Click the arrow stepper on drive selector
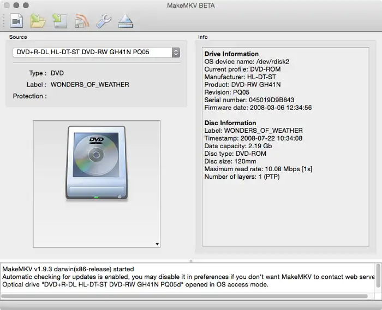Viewport: 382px width, 310px height. [176, 52]
